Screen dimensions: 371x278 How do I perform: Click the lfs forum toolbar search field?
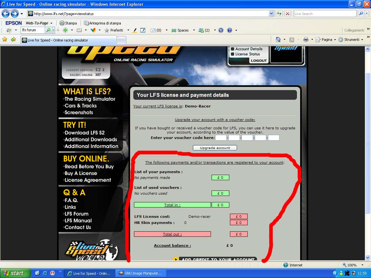pos(33,30)
